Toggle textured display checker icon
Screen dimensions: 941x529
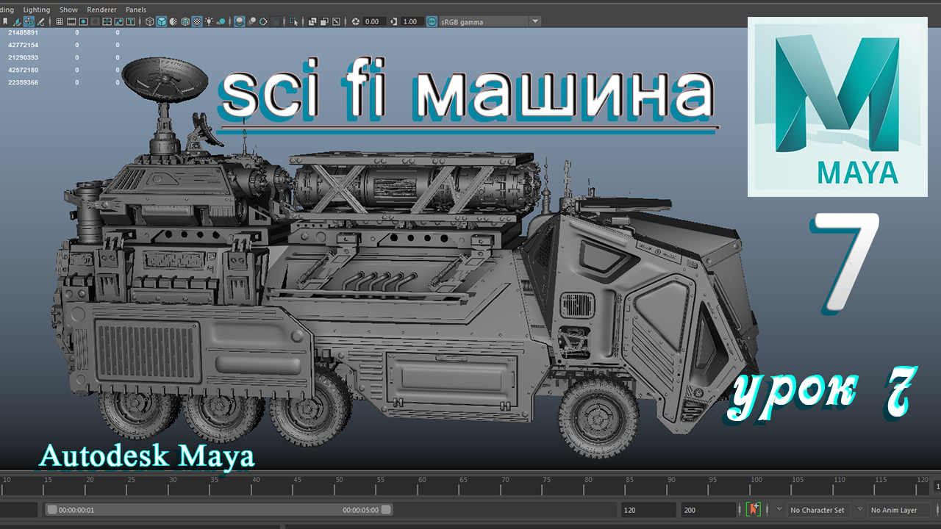[197, 21]
